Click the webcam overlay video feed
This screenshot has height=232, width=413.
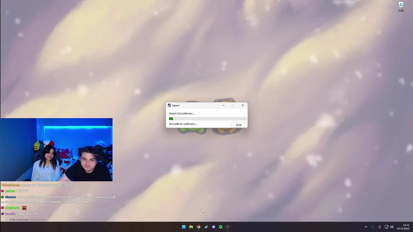coord(56,150)
